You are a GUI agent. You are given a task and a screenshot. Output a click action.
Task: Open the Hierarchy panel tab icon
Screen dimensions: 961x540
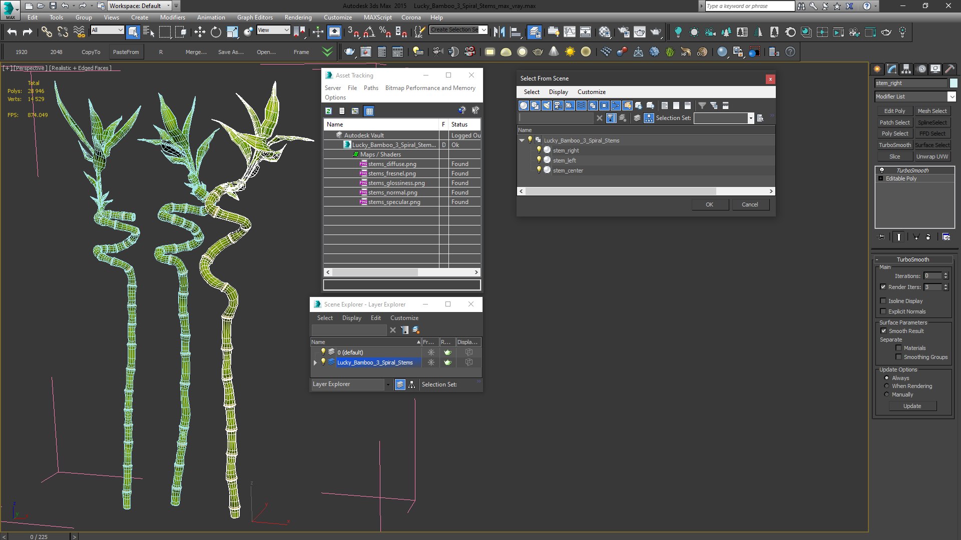pyautogui.click(x=906, y=69)
